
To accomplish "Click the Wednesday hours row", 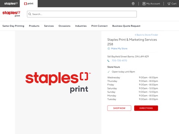I will pyautogui.click(x=133, y=77).
